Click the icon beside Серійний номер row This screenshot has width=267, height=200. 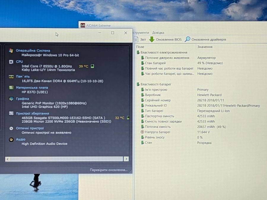[142, 100]
